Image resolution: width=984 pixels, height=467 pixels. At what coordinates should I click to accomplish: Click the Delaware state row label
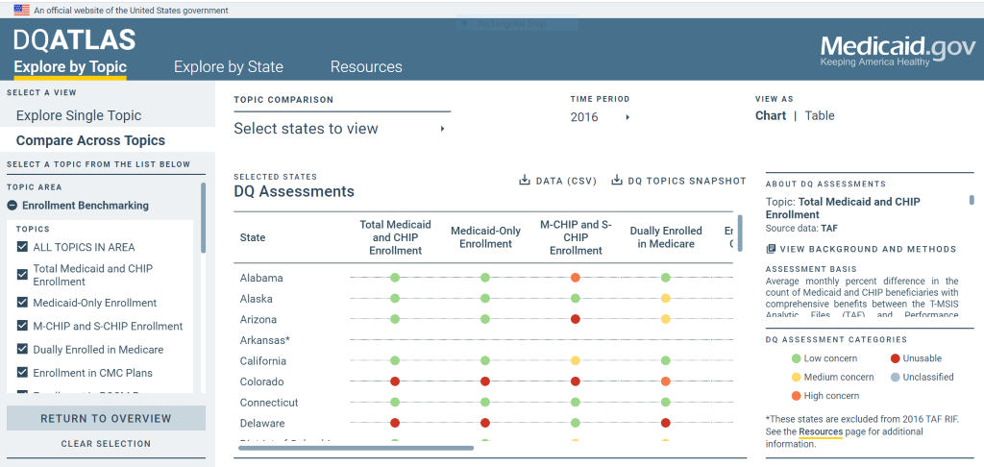point(262,423)
